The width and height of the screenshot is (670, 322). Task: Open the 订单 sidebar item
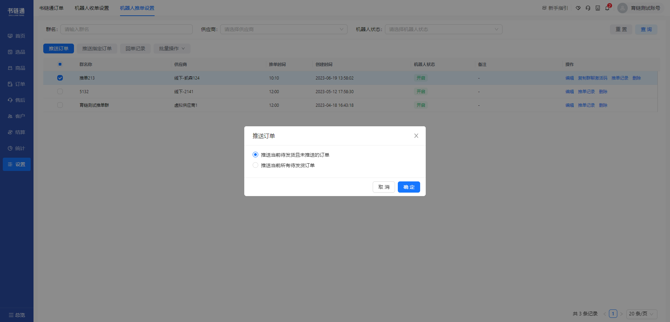(17, 84)
